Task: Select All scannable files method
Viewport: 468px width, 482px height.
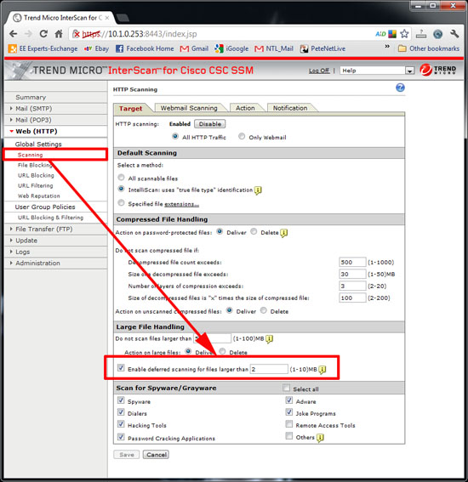Action: click(121, 178)
